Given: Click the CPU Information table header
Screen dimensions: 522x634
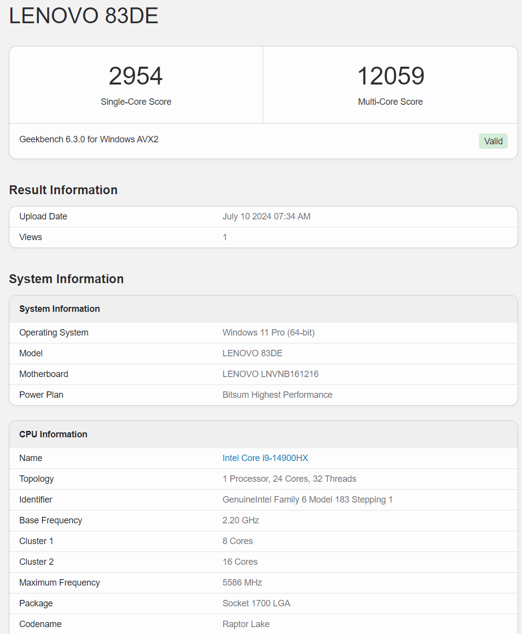Looking at the screenshot, I should click(53, 434).
